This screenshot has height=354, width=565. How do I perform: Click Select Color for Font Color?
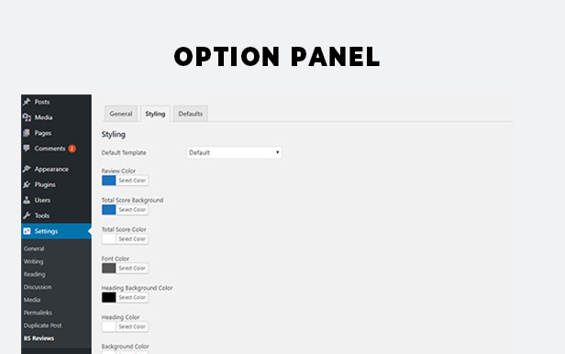132,269
